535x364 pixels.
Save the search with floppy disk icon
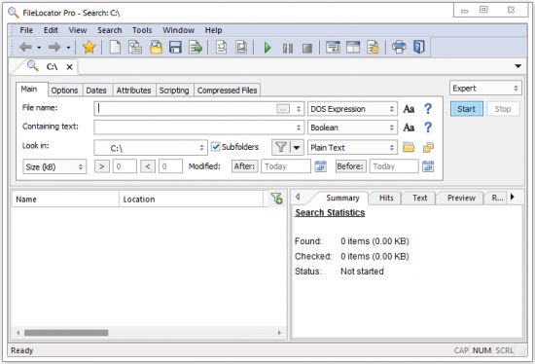click(175, 47)
